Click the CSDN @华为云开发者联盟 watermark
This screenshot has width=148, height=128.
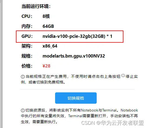113,123
